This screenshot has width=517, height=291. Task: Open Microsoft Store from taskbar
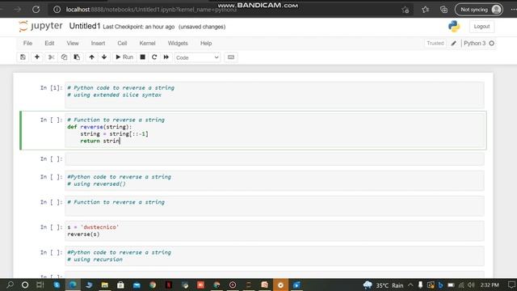[x=120, y=285]
